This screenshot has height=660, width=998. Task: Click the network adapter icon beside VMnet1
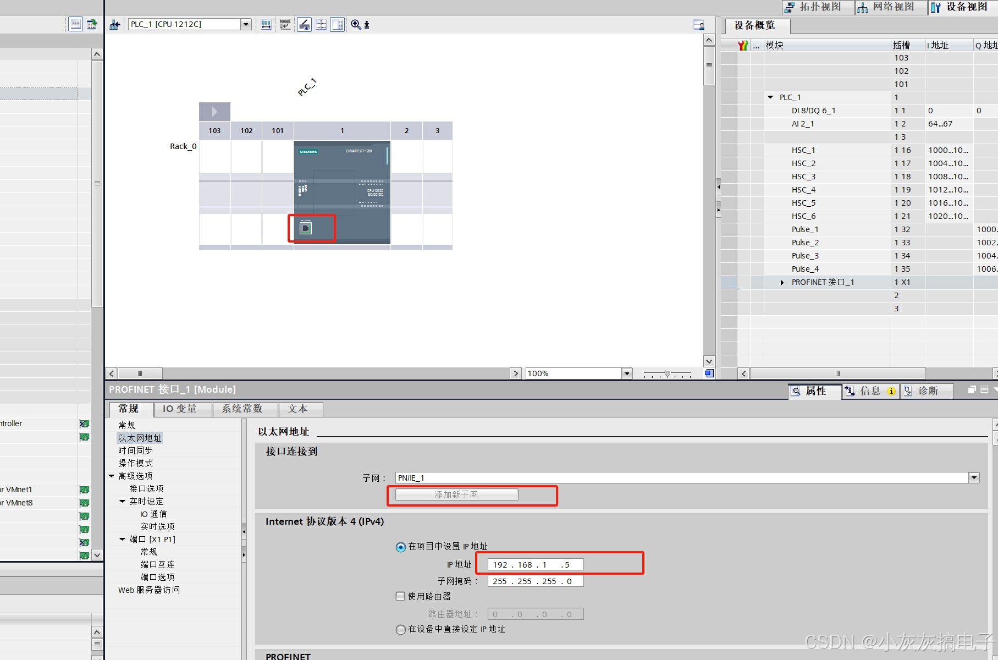click(84, 490)
